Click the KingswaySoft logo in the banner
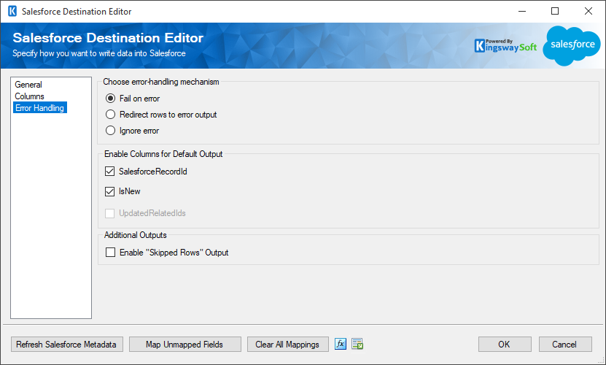 pos(505,46)
